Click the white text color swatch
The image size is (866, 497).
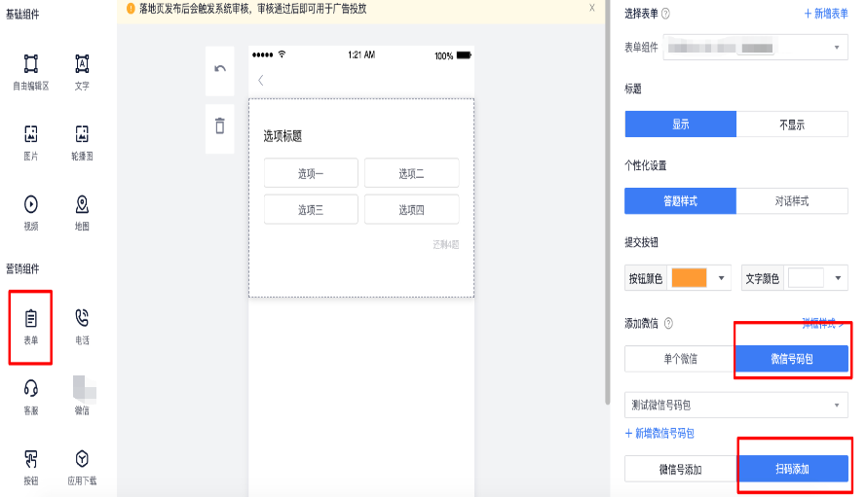coord(806,278)
